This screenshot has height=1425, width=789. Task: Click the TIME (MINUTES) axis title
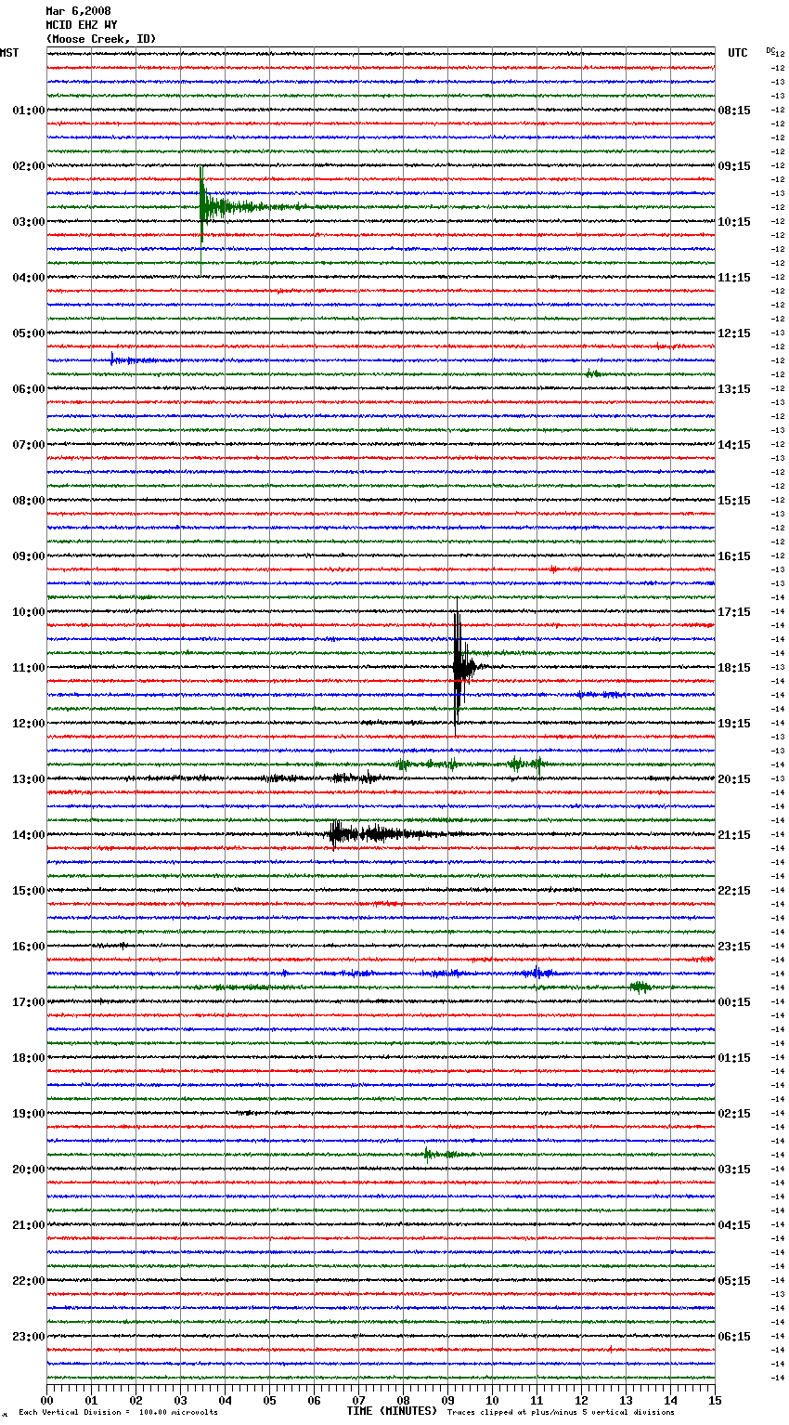point(391,1411)
